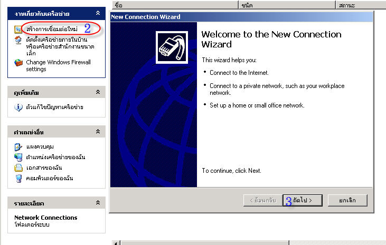386x245 pixels.
Task: Sort by the สถานะ column header
Action: click(361, 5)
